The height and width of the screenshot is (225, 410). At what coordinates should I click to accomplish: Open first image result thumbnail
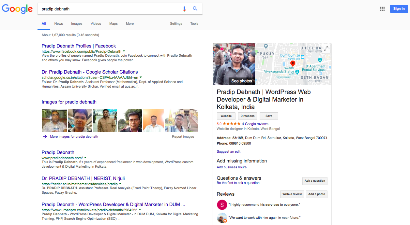click(x=54, y=120)
